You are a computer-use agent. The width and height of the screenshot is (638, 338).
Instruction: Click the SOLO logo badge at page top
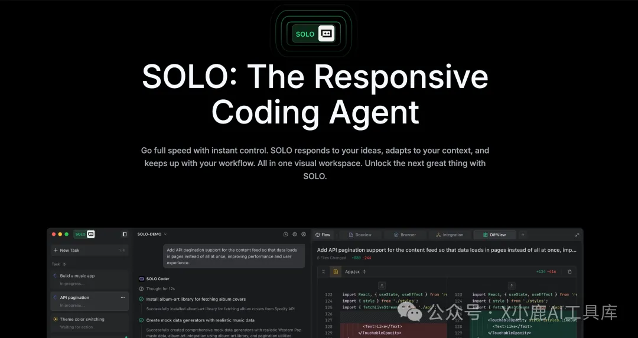tap(313, 34)
